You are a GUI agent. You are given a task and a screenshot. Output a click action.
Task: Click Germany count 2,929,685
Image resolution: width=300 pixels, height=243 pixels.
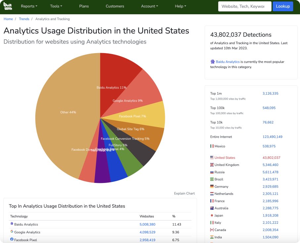tap(270, 187)
